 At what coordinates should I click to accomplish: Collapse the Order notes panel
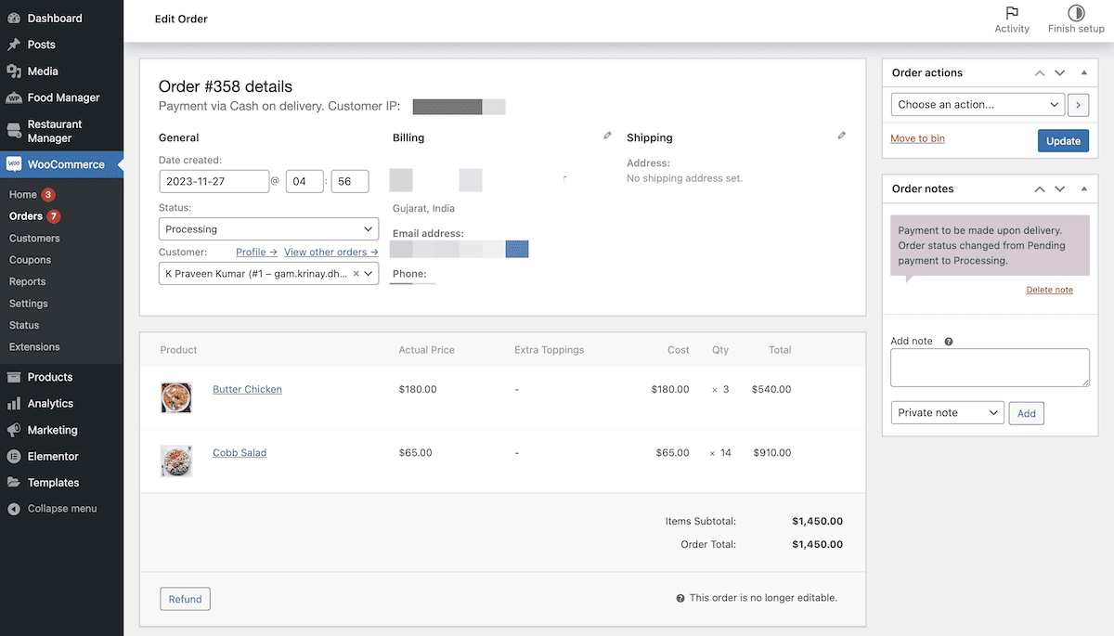click(1084, 188)
